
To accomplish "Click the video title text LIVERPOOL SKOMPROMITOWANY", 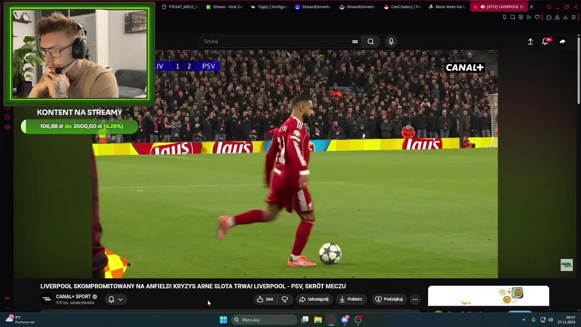I will coord(193,286).
